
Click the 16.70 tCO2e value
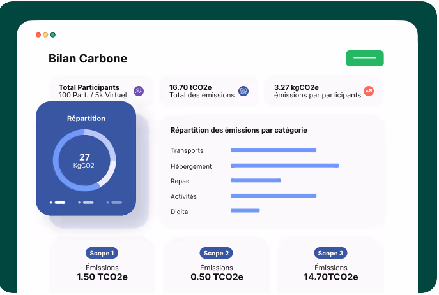[x=190, y=87]
